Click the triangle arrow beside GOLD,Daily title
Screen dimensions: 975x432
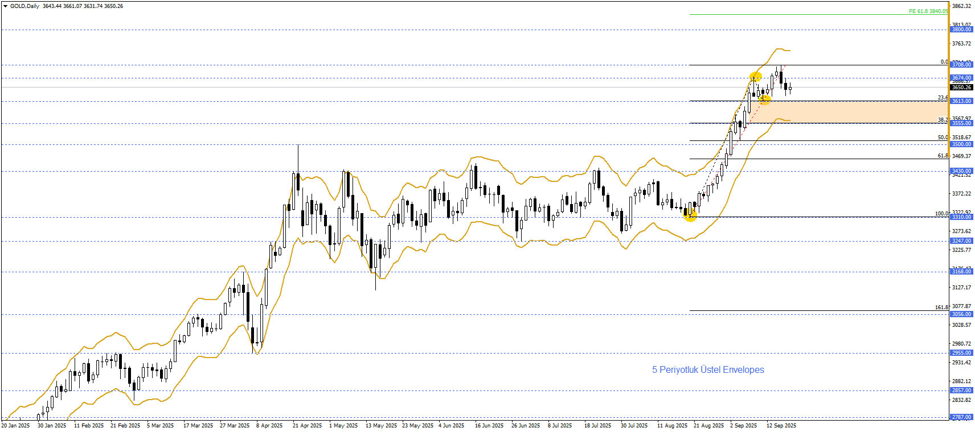pos(5,6)
